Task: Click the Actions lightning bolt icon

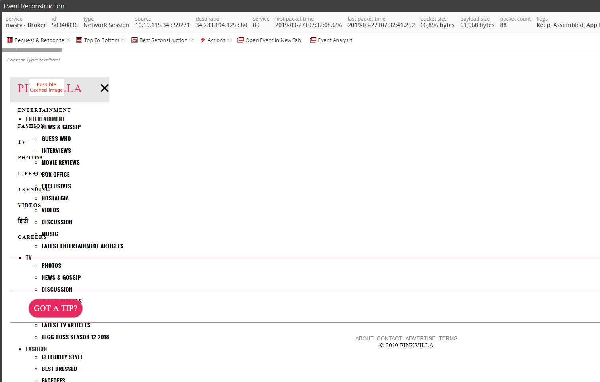Action: tap(203, 40)
